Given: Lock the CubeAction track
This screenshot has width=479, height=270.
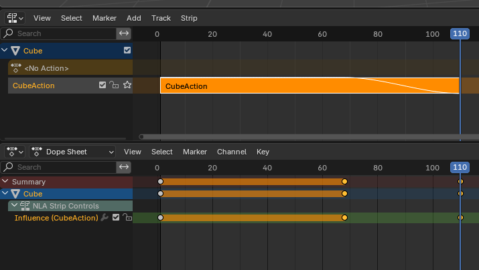Looking at the screenshot, I should tap(114, 85).
